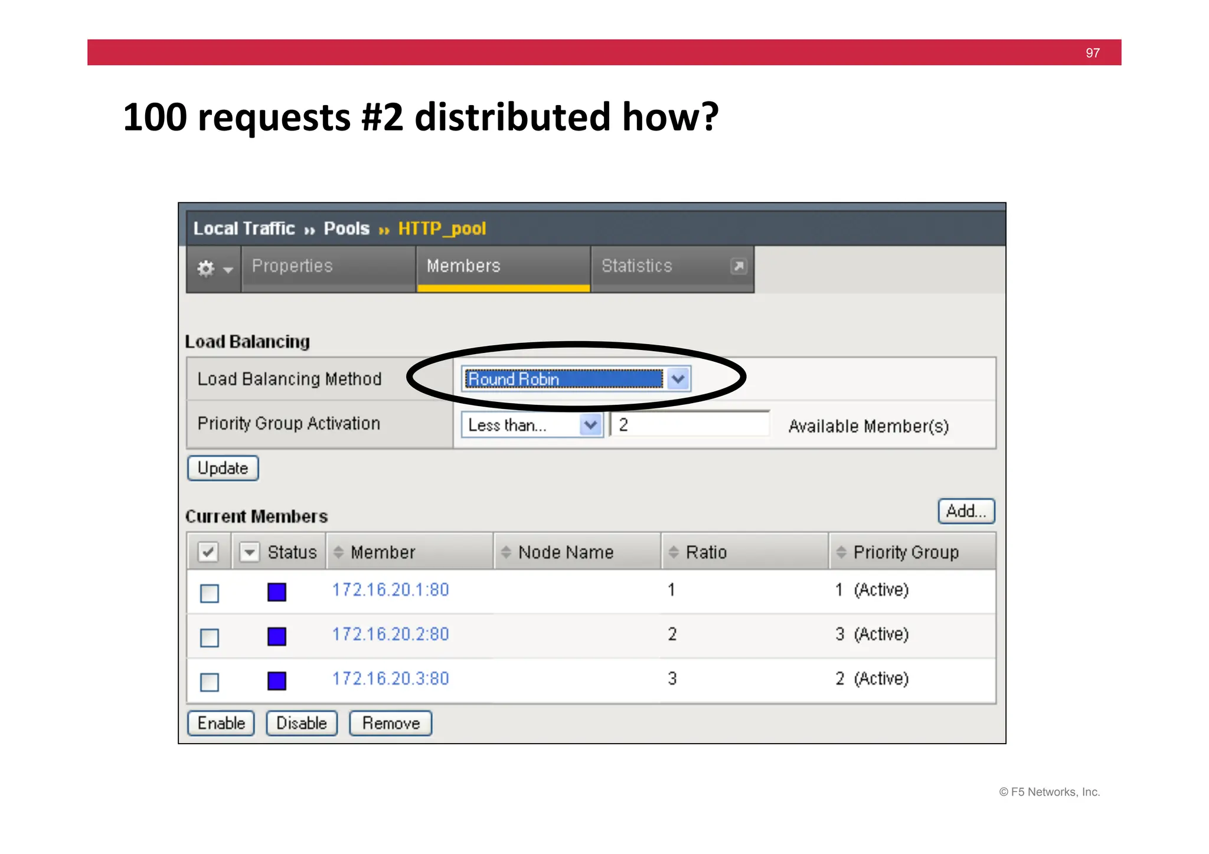Sort the table with the Ratio arrows
The image size is (1209, 854).
point(674,552)
